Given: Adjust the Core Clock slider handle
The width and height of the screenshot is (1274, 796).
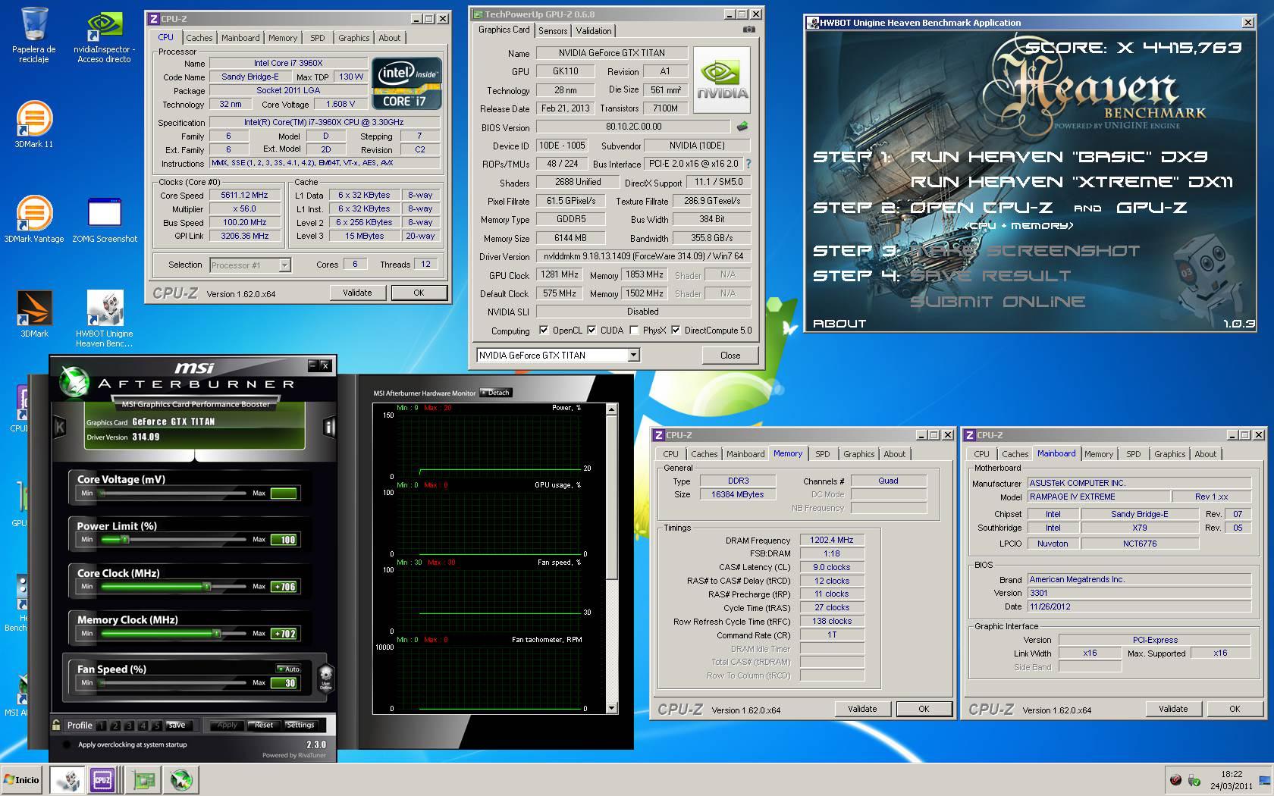Looking at the screenshot, I should coord(206,587).
